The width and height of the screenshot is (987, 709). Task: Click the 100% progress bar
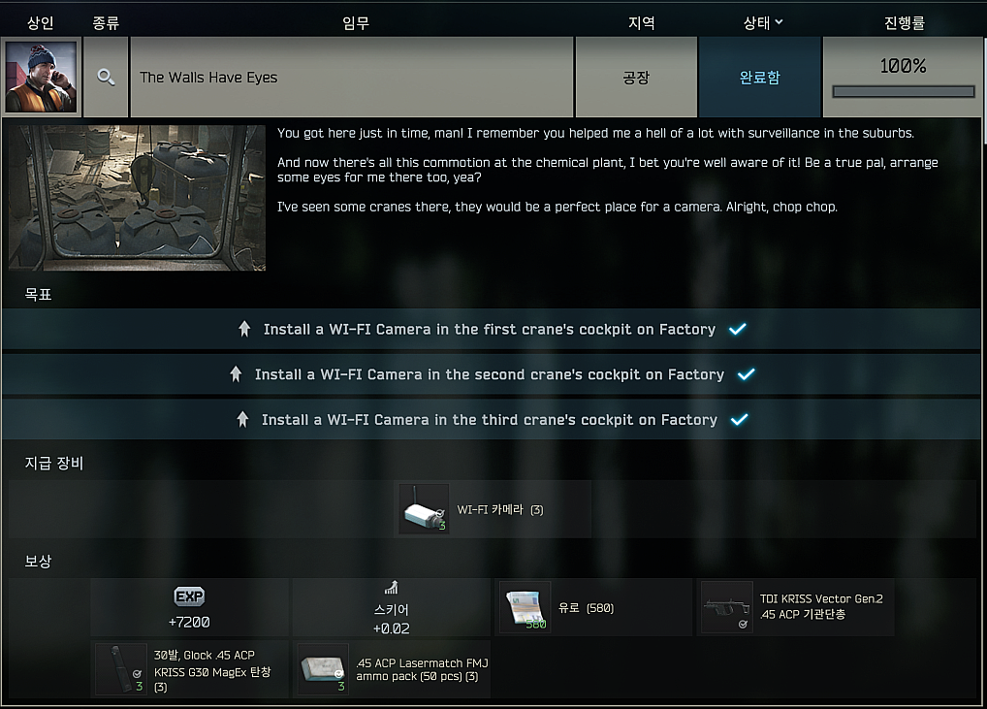click(904, 92)
